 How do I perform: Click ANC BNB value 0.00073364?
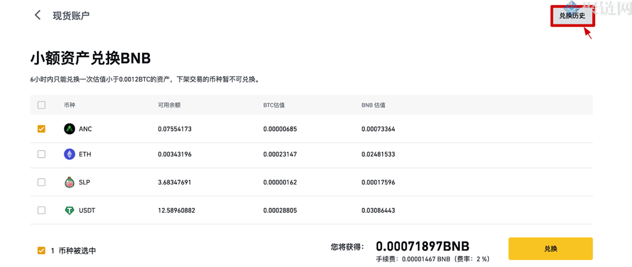(x=378, y=129)
